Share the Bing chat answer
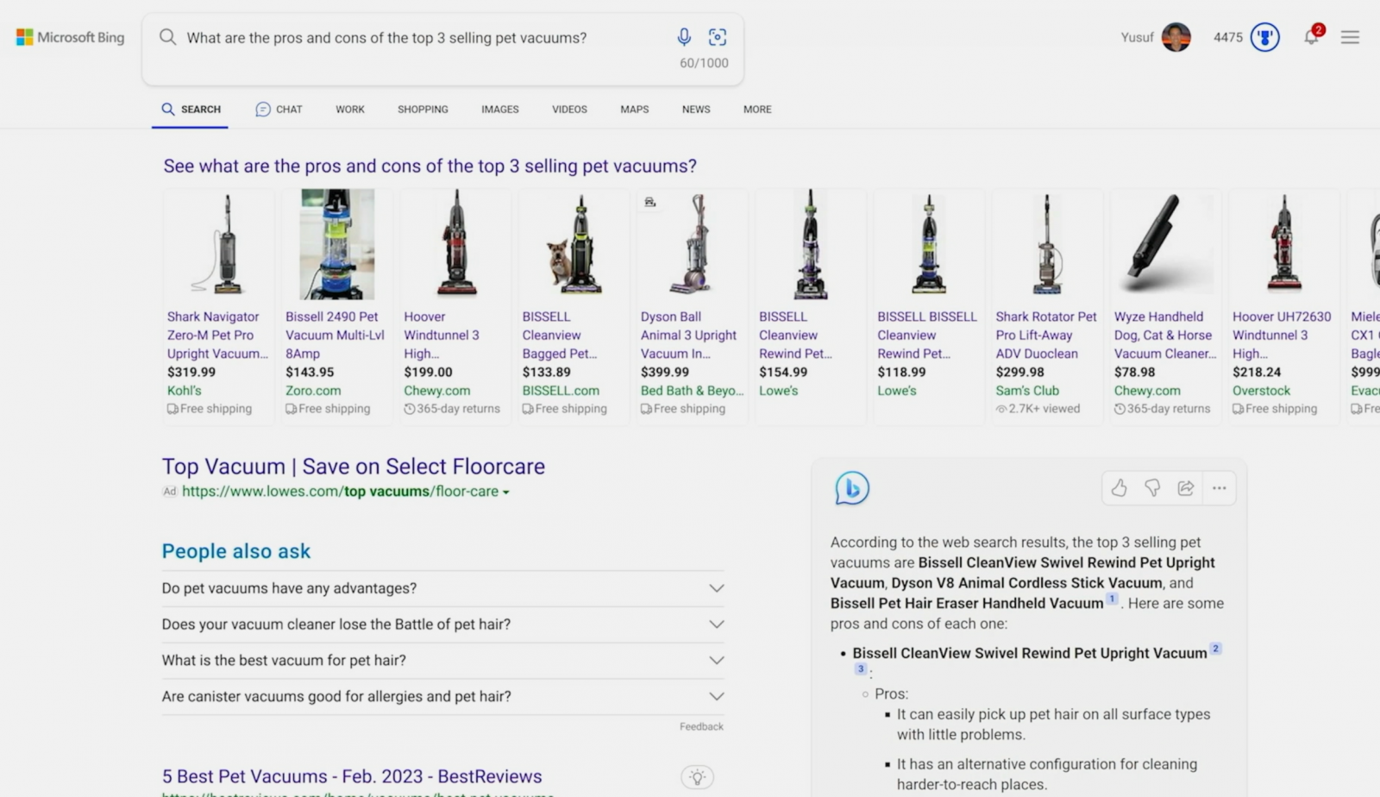This screenshot has height=797, width=1380. pos(1185,487)
